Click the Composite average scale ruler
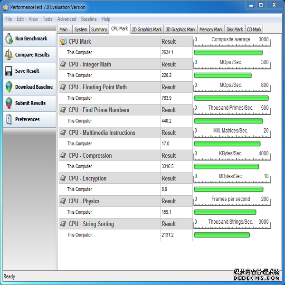Screen dimensions: 285x285 [x=232, y=41]
